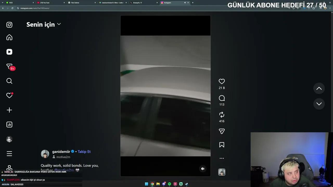The image size is (333, 187).
Task: Open the ganidemiir profile name link
Action: point(61,152)
